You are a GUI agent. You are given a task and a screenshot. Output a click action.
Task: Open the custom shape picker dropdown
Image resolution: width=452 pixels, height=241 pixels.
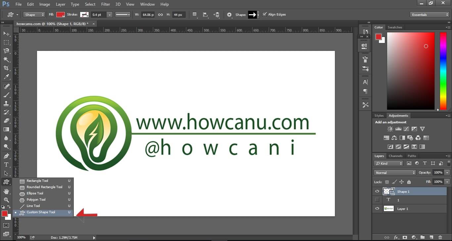coord(258,15)
